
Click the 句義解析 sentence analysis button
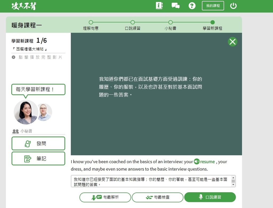(105, 197)
